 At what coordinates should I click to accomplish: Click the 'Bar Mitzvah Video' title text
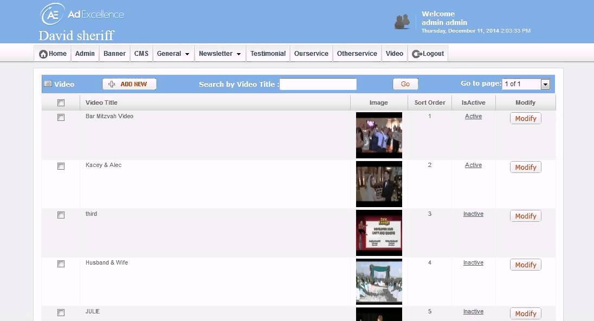(109, 117)
